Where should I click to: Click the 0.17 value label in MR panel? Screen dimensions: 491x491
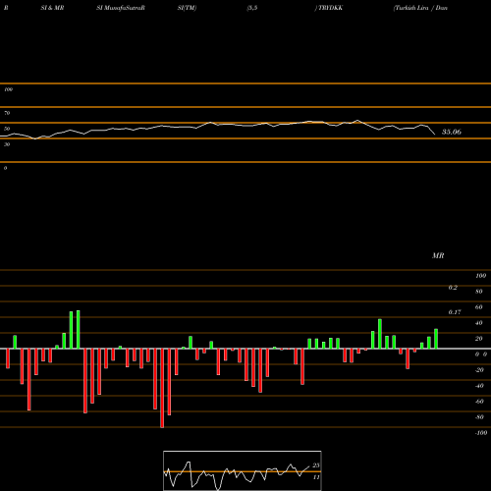[x=455, y=312]
